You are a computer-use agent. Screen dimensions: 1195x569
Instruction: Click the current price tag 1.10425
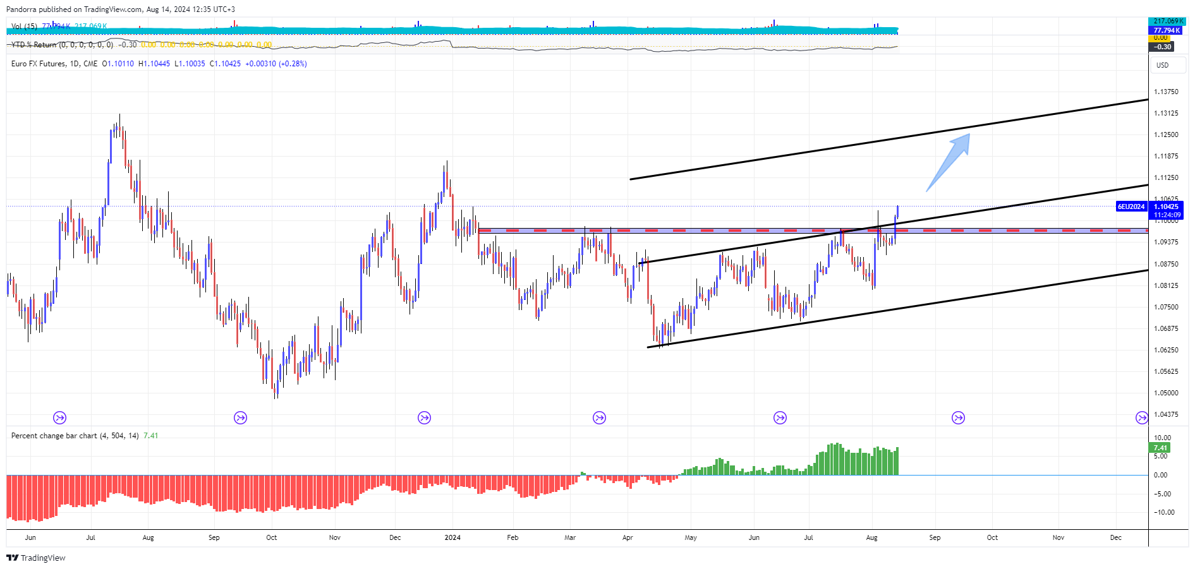coord(1166,207)
